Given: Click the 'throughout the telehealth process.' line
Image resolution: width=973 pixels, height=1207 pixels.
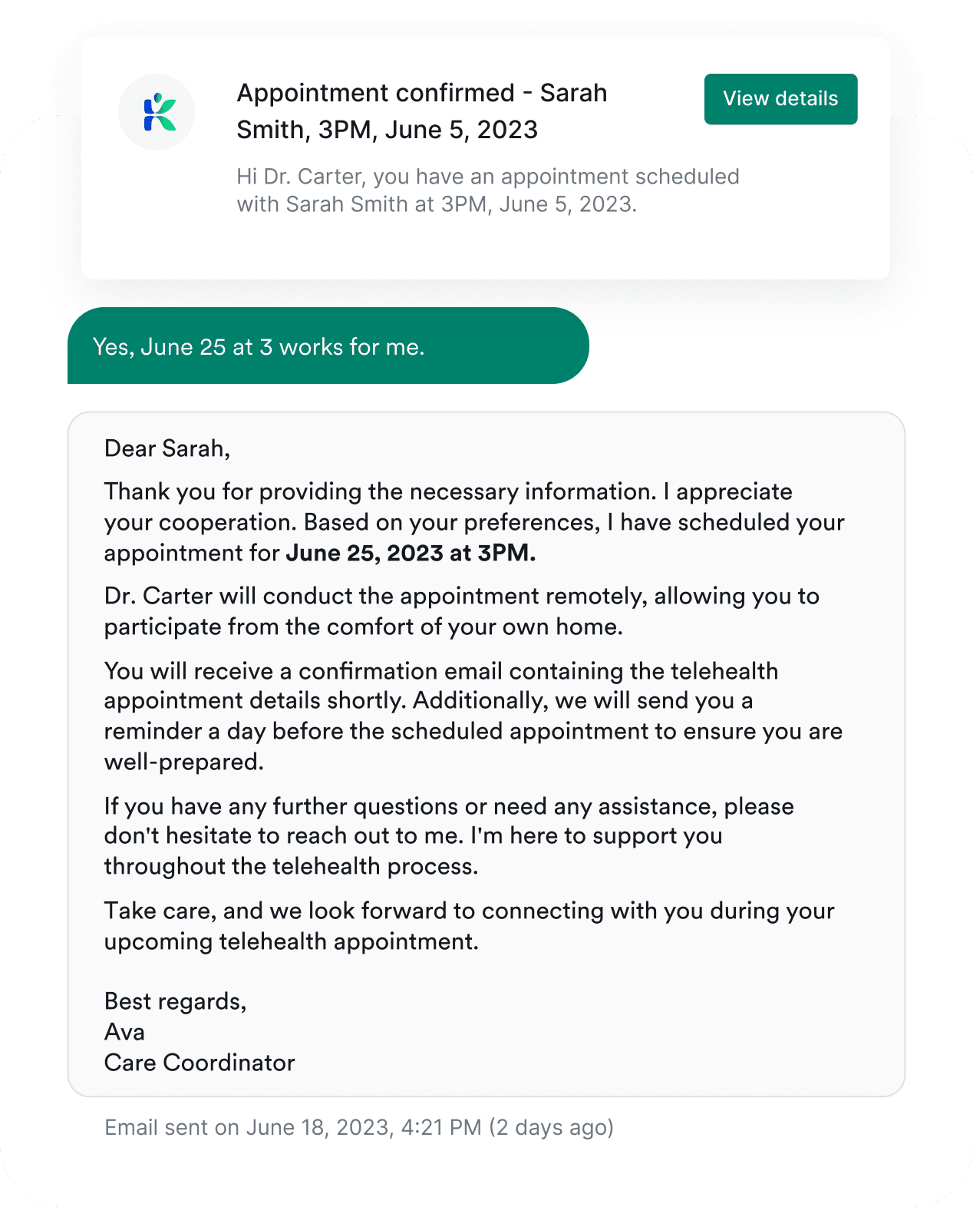Looking at the screenshot, I should tap(291, 866).
